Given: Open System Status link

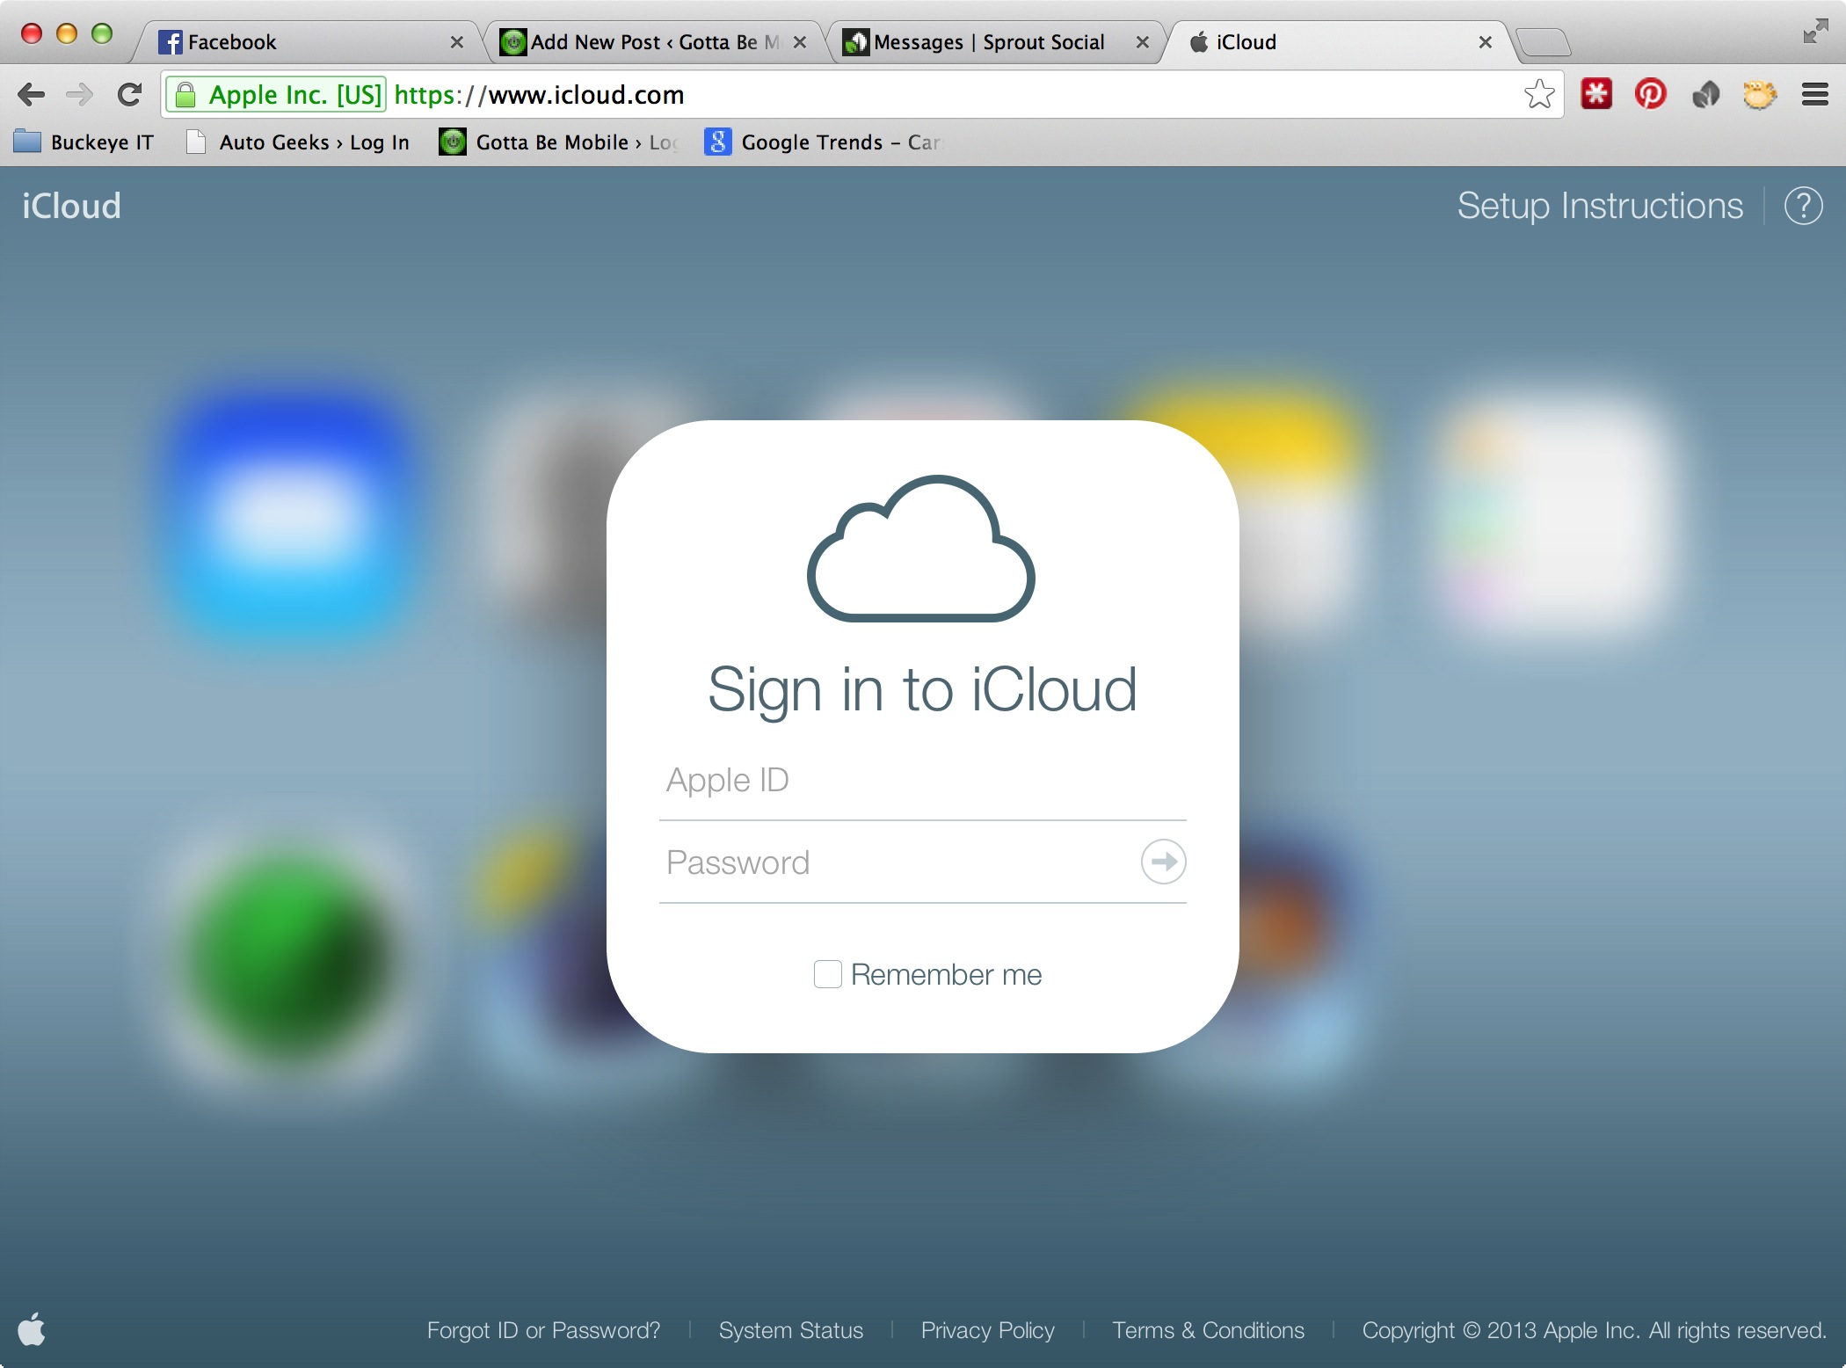Looking at the screenshot, I should (x=791, y=1330).
